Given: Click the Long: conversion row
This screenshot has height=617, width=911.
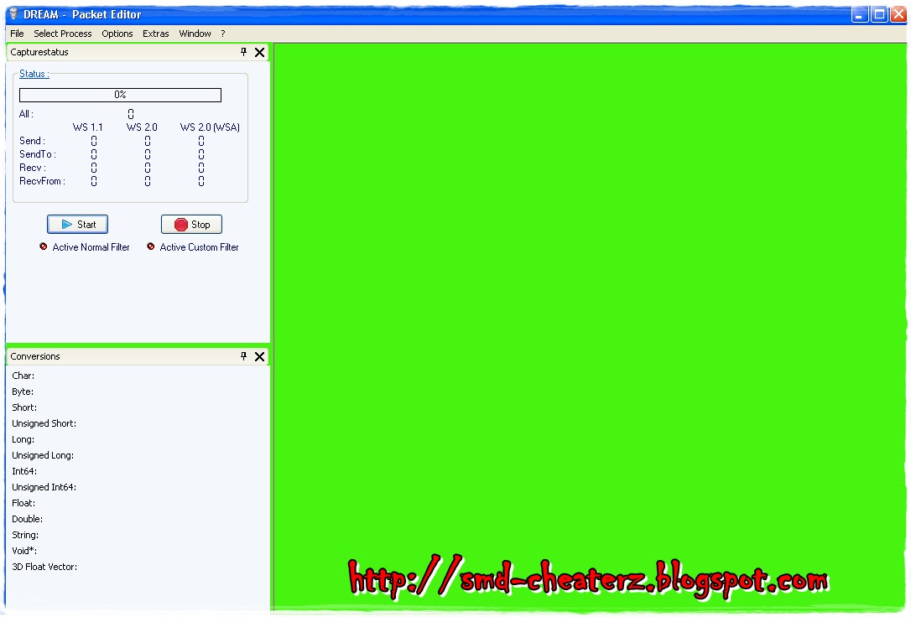Looking at the screenshot, I should [23, 439].
